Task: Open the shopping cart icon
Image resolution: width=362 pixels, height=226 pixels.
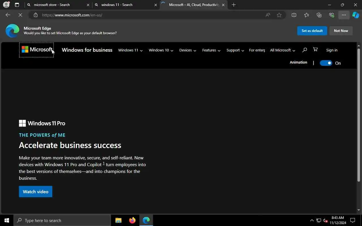Action: tap(315, 50)
